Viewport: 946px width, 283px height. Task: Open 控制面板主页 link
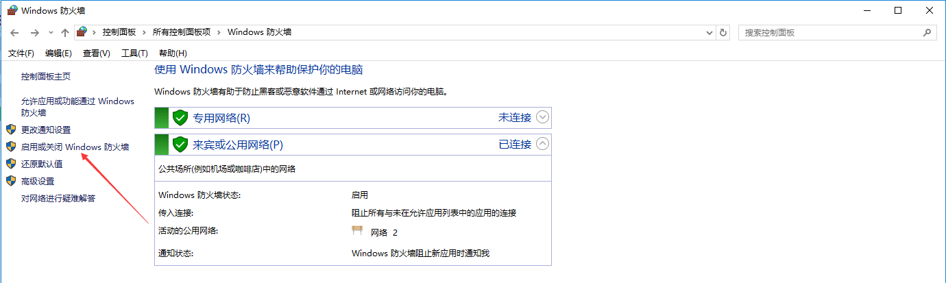[x=46, y=77]
